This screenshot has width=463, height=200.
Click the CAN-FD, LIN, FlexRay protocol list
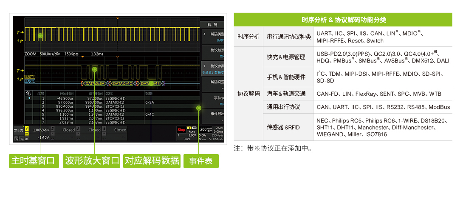coord(379,94)
